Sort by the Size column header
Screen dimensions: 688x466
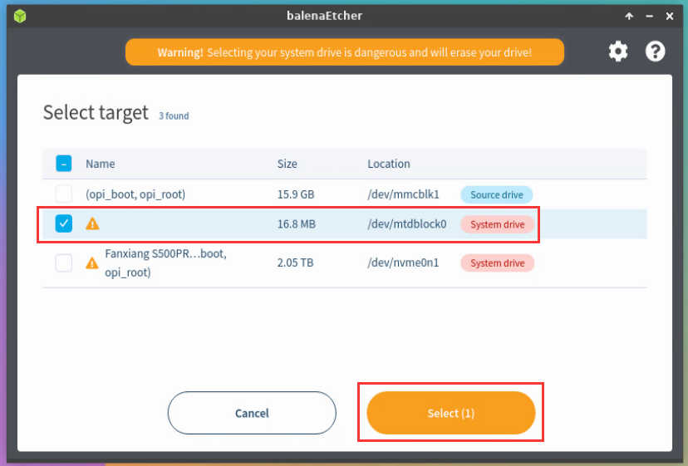(287, 164)
